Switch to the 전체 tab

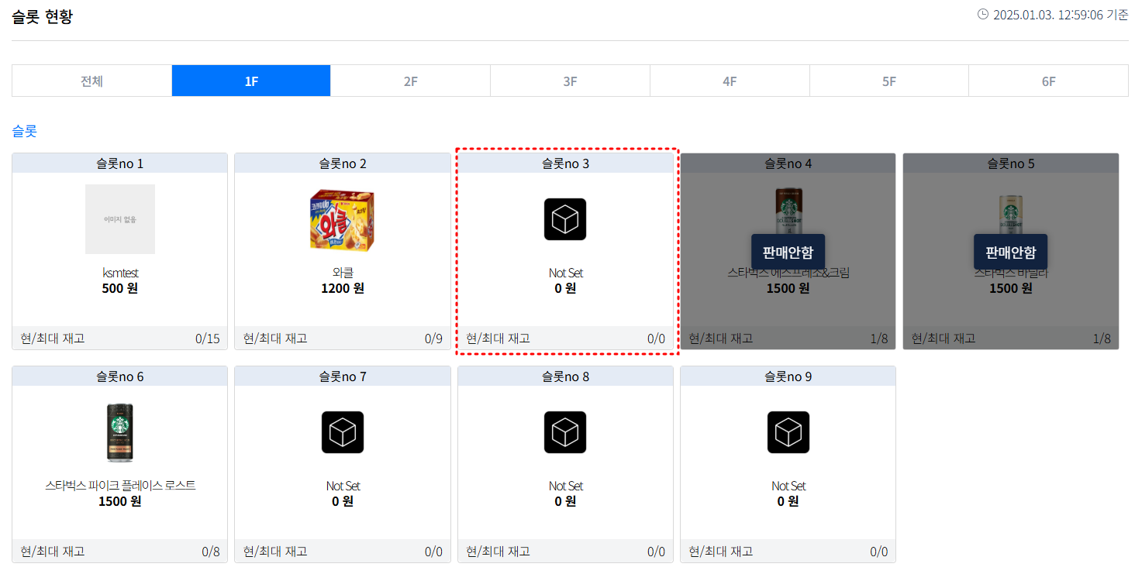91,81
